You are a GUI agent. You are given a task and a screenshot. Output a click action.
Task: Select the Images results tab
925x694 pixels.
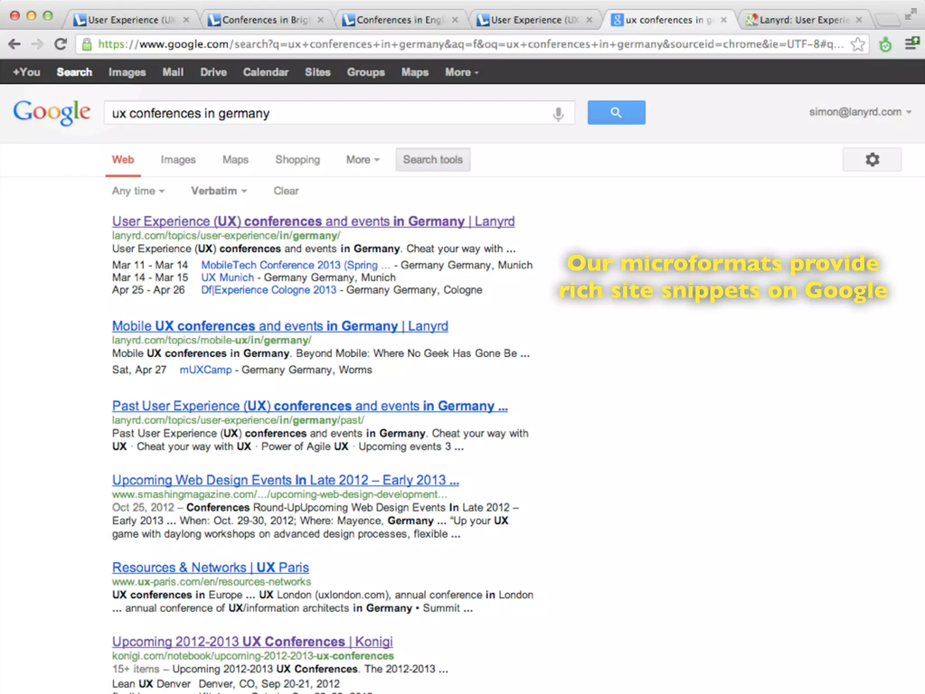tap(178, 159)
